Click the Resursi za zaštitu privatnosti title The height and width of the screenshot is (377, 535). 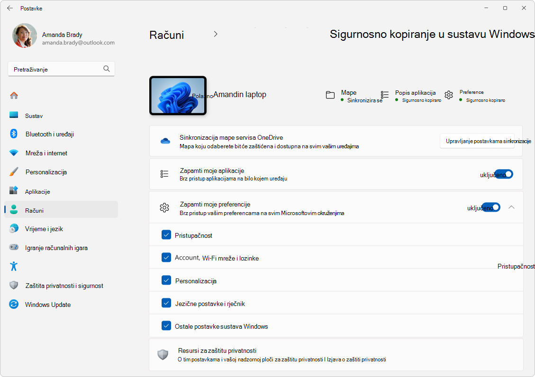pos(217,350)
